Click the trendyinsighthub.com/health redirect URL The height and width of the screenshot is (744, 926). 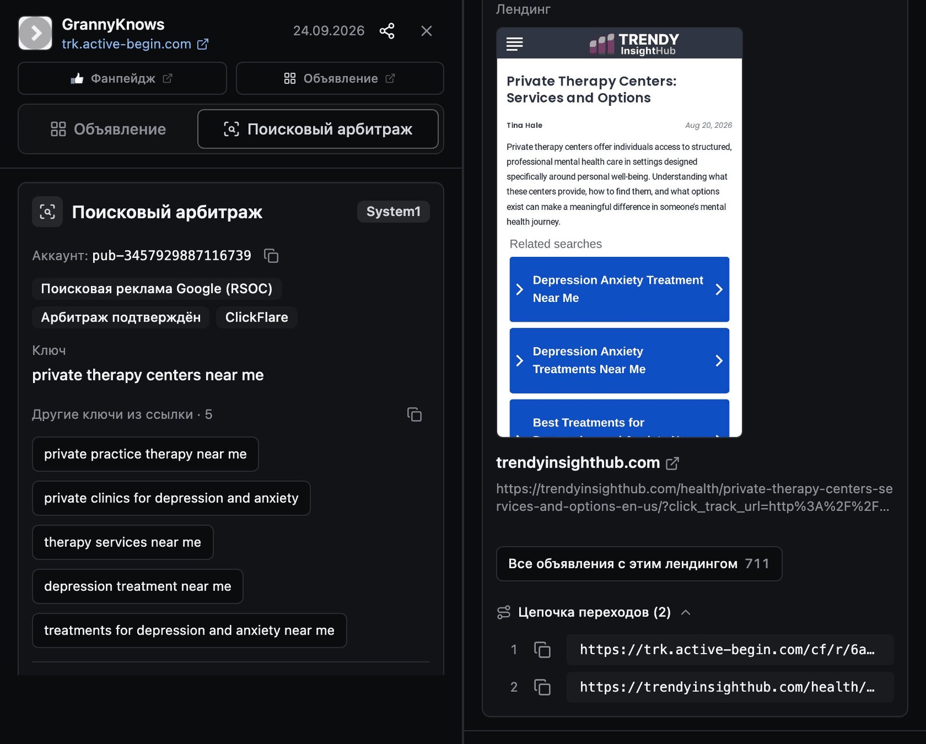pos(730,687)
